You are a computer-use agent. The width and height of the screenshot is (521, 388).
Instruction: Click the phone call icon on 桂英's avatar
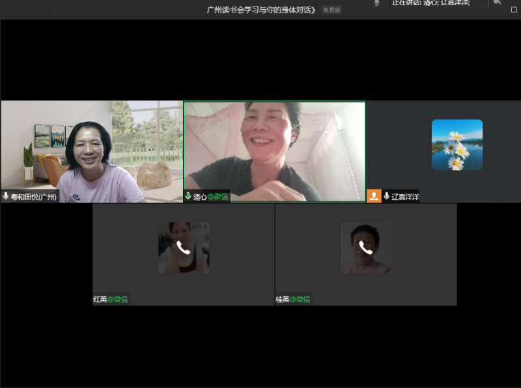365,247
